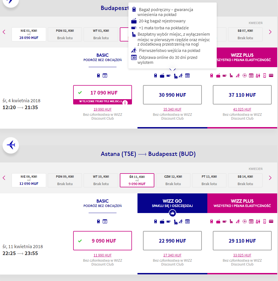Viewport: 278px width, 281px height.
Task: Click the airplane icon beside Astana to Budapeszt
Action: tap(11, 145)
